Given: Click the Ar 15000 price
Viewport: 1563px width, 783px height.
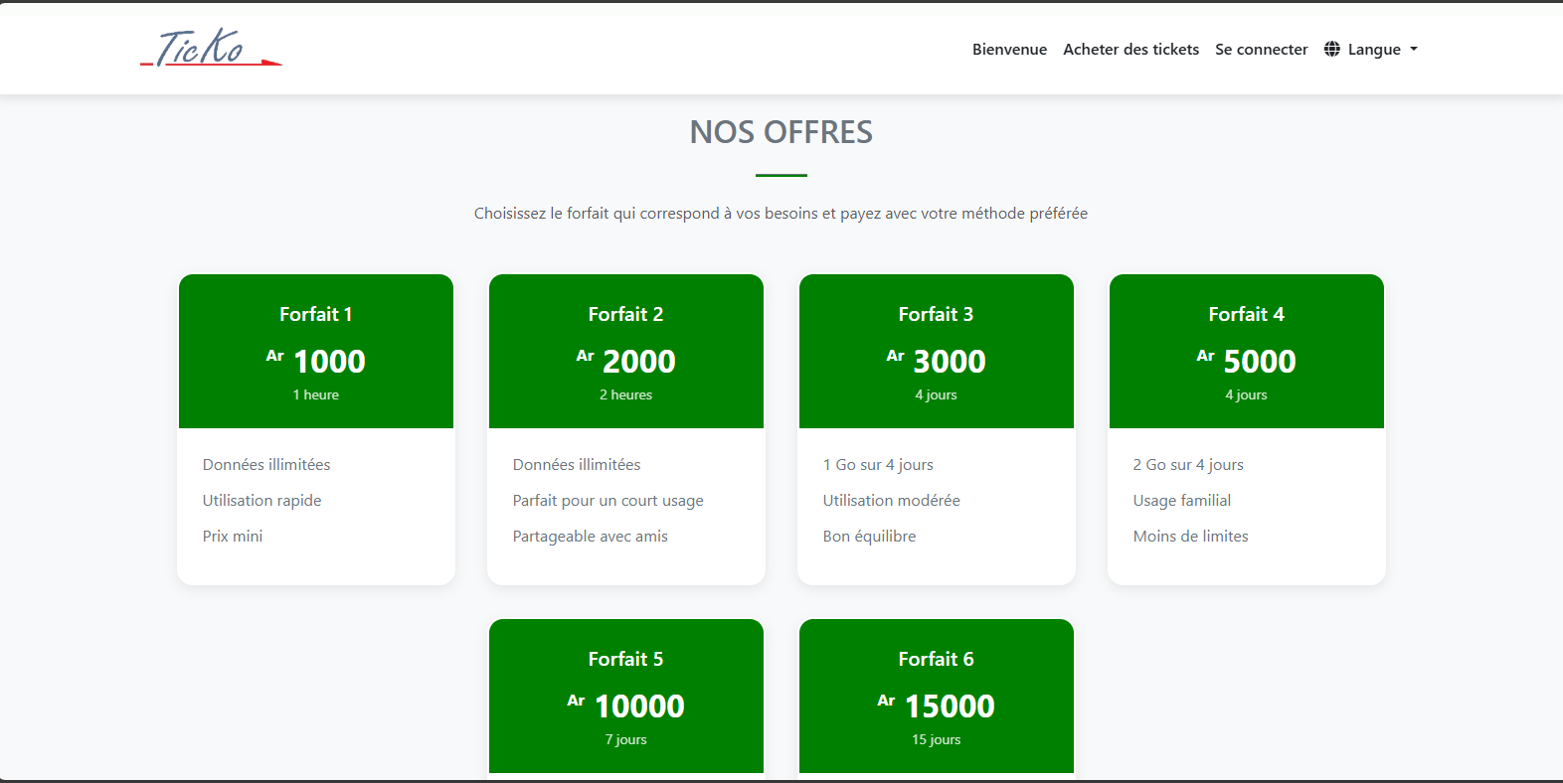Looking at the screenshot, I should (x=937, y=705).
